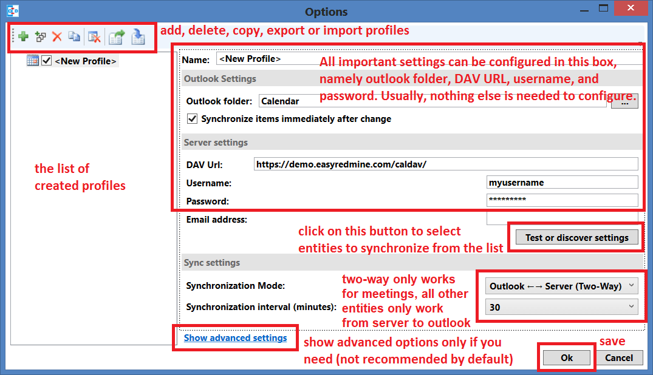Import profiles using the blue import icon
This screenshot has width=653, height=375.
(x=138, y=36)
